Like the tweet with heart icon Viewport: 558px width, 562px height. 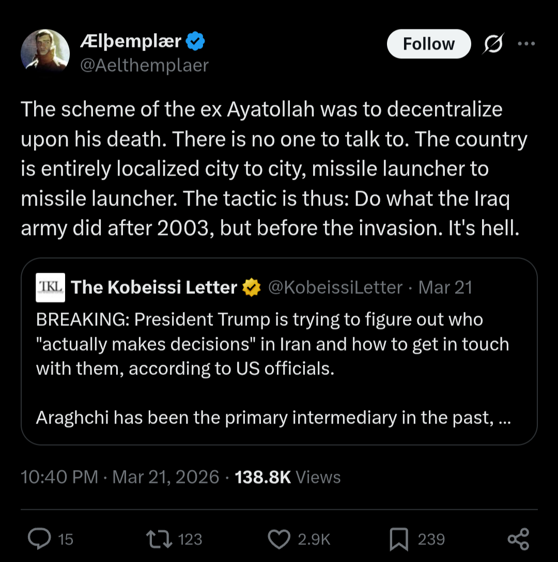tap(280, 539)
